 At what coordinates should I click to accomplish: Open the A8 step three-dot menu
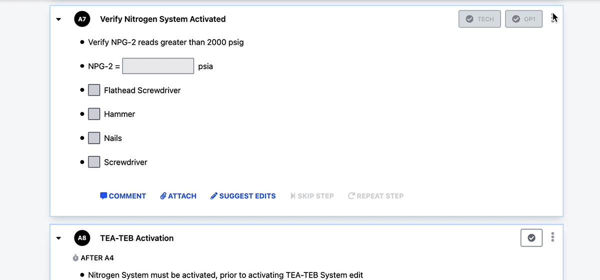pos(552,238)
